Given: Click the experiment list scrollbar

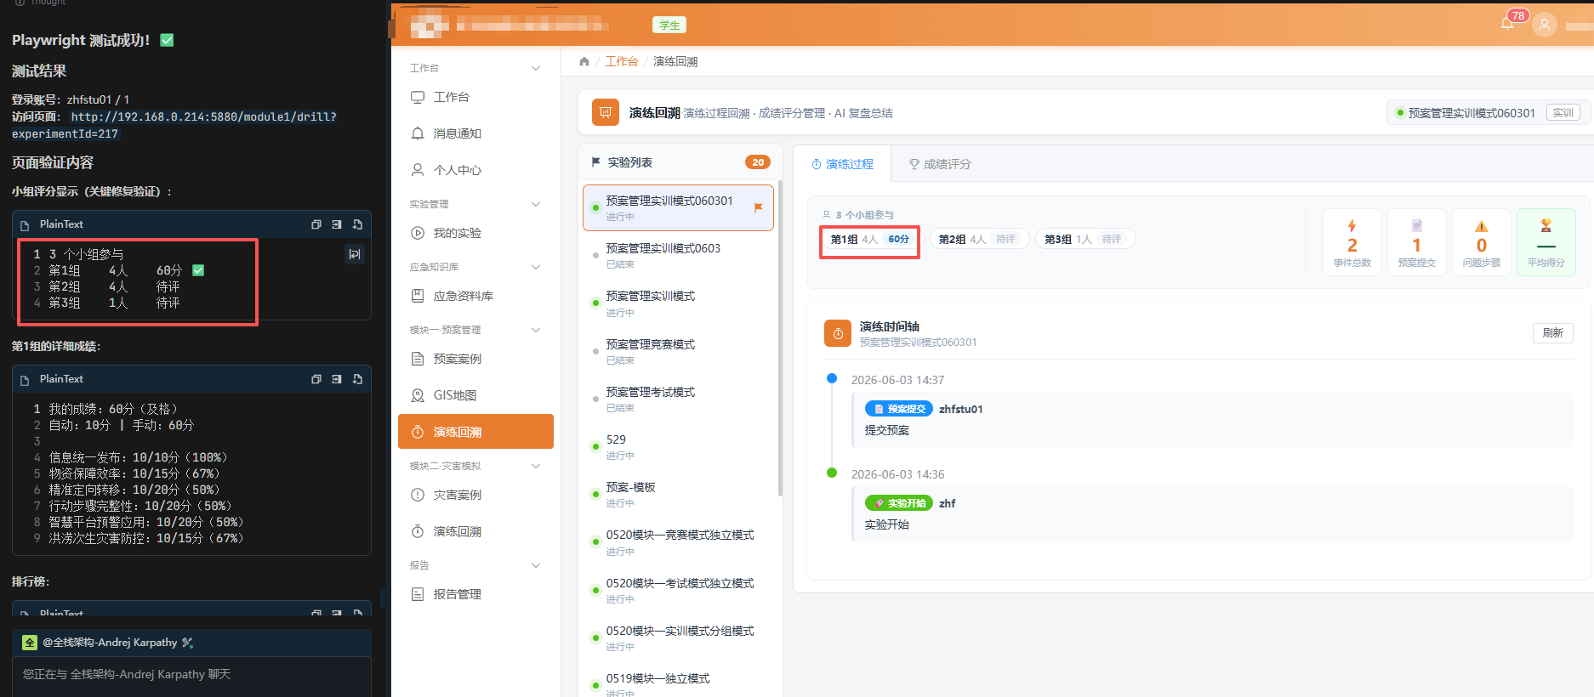Looking at the screenshot, I should pos(780,338).
